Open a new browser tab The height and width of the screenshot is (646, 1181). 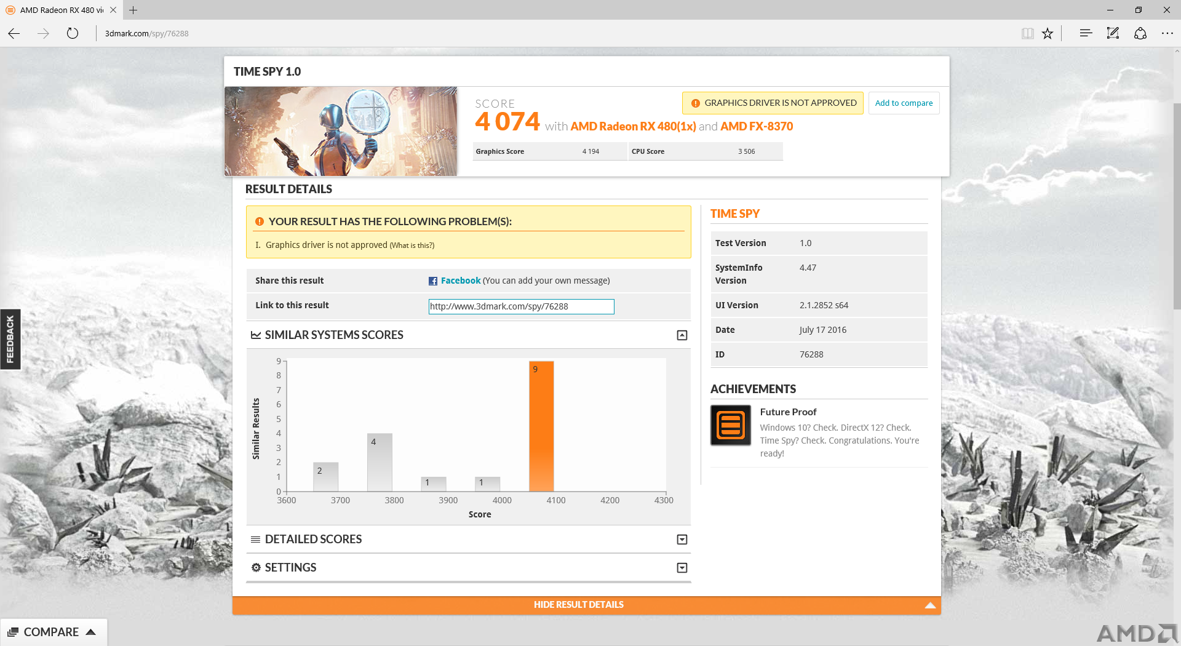pyautogui.click(x=133, y=10)
